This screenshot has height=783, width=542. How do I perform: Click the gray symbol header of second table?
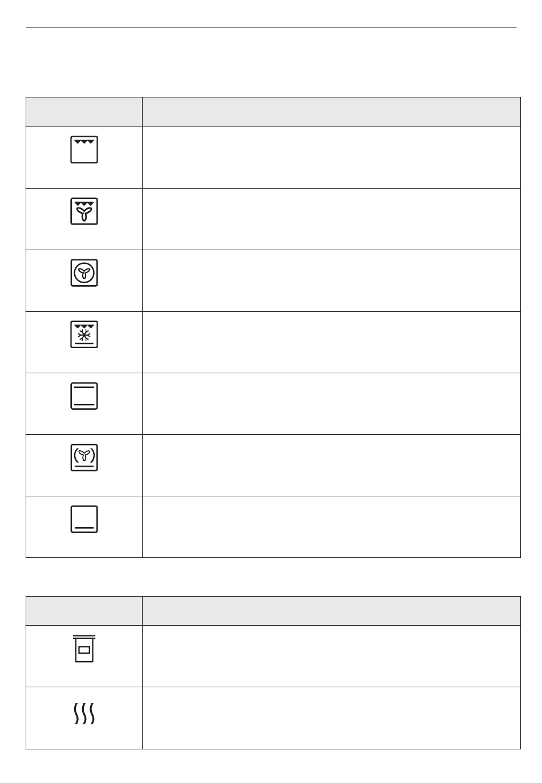click(84, 611)
